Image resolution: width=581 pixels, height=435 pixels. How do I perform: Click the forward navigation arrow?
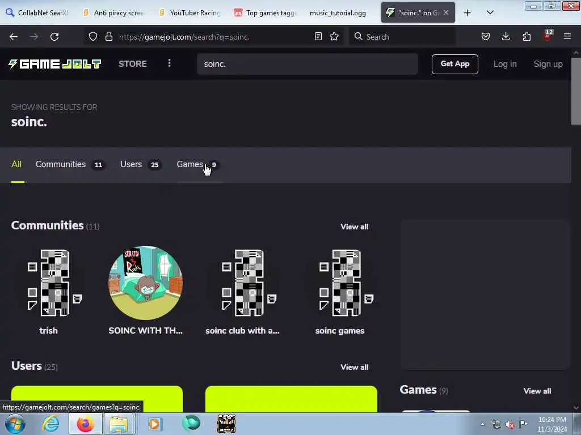[x=34, y=37]
